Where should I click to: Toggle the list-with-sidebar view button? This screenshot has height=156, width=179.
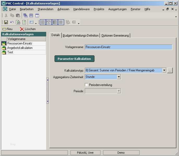point(55,22)
